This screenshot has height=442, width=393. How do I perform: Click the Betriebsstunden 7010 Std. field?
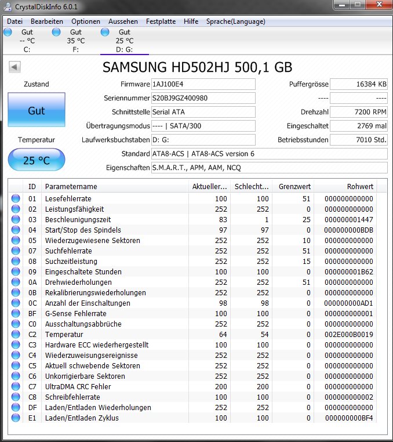click(359, 140)
